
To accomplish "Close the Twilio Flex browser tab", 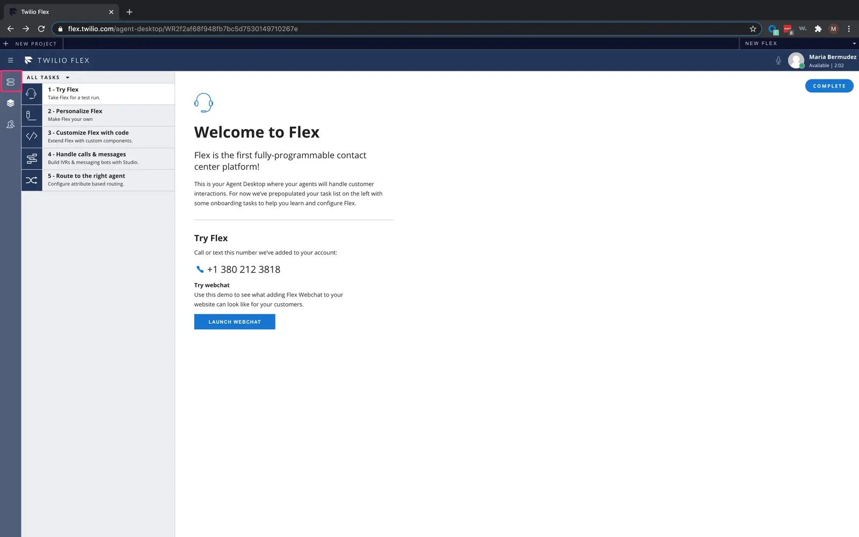I will point(111,12).
